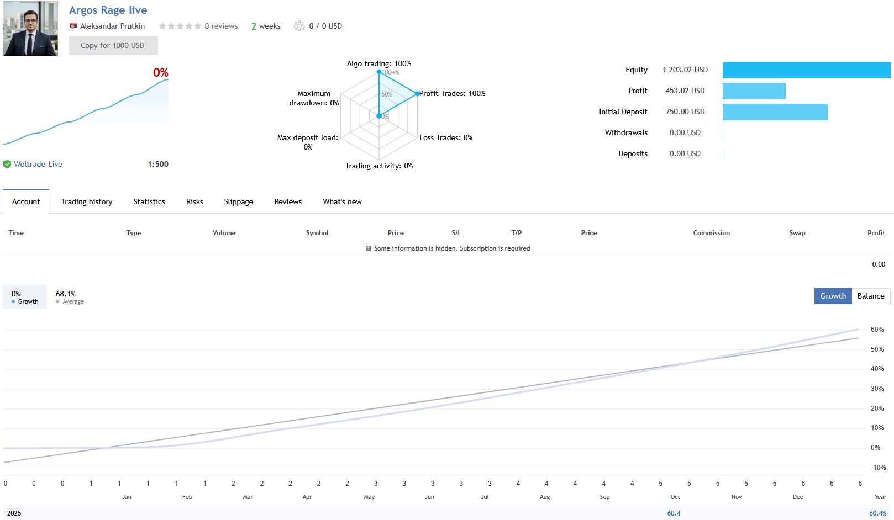894x520 pixels.
Task: Switch chart to Balance view
Action: coord(870,296)
